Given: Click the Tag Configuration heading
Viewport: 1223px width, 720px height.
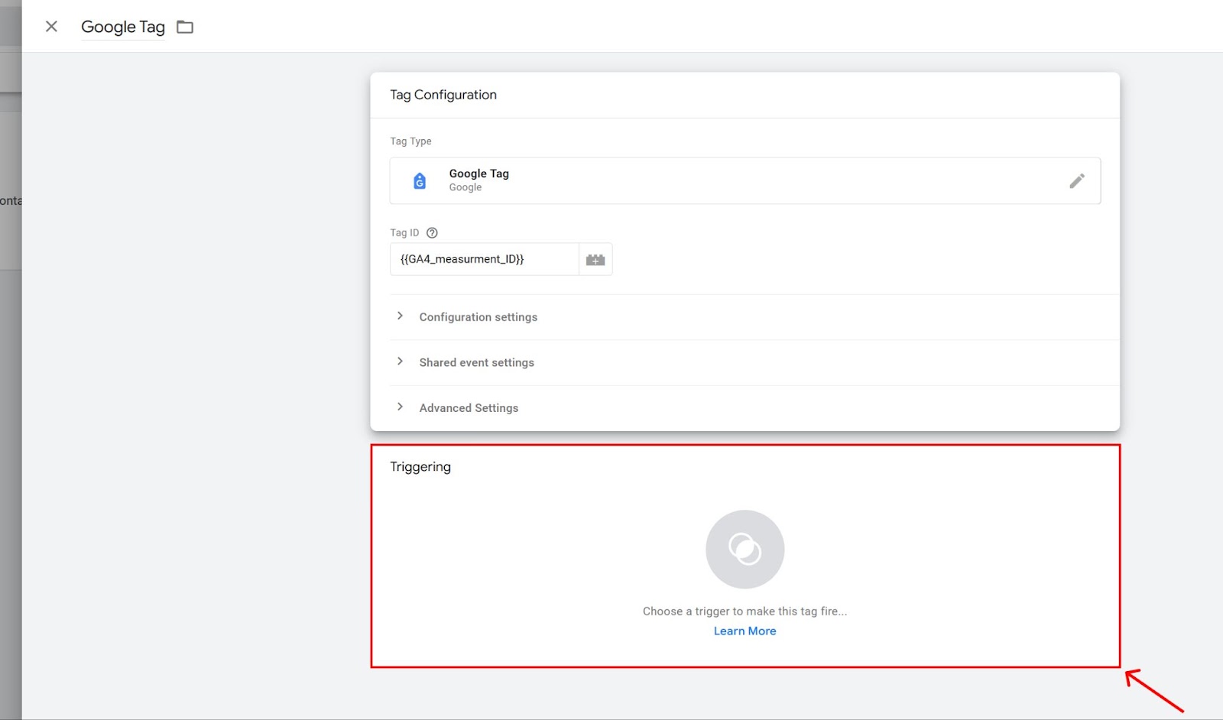Looking at the screenshot, I should pos(443,95).
